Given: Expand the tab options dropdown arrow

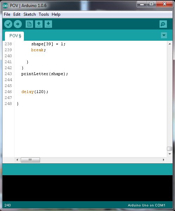Looking at the screenshot, I should [164, 35].
